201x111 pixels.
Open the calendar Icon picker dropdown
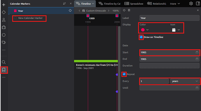tap(176, 30)
